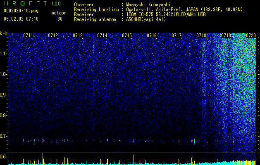This screenshot has width=260, height=165.
Task: Click the Receiving antenna field label
Action: point(95,19)
